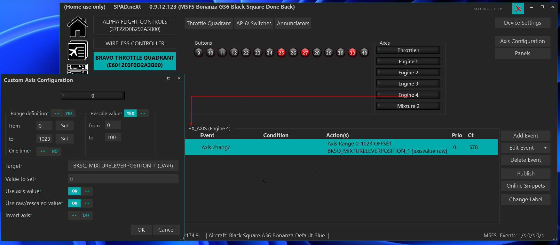Select the Mixture 2 axis bar

click(408, 106)
